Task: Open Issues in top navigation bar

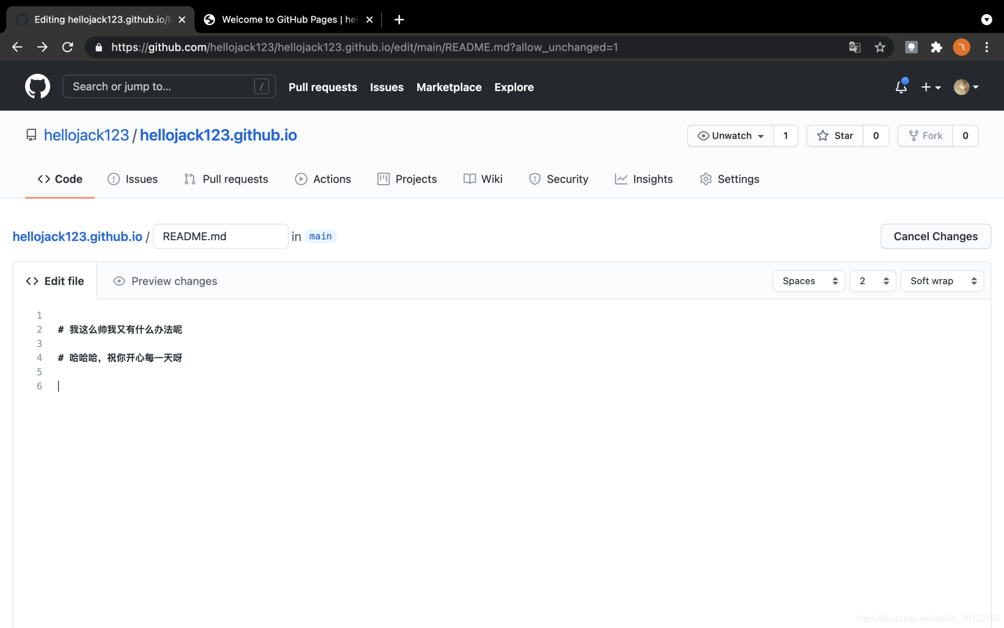Action: 386,87
